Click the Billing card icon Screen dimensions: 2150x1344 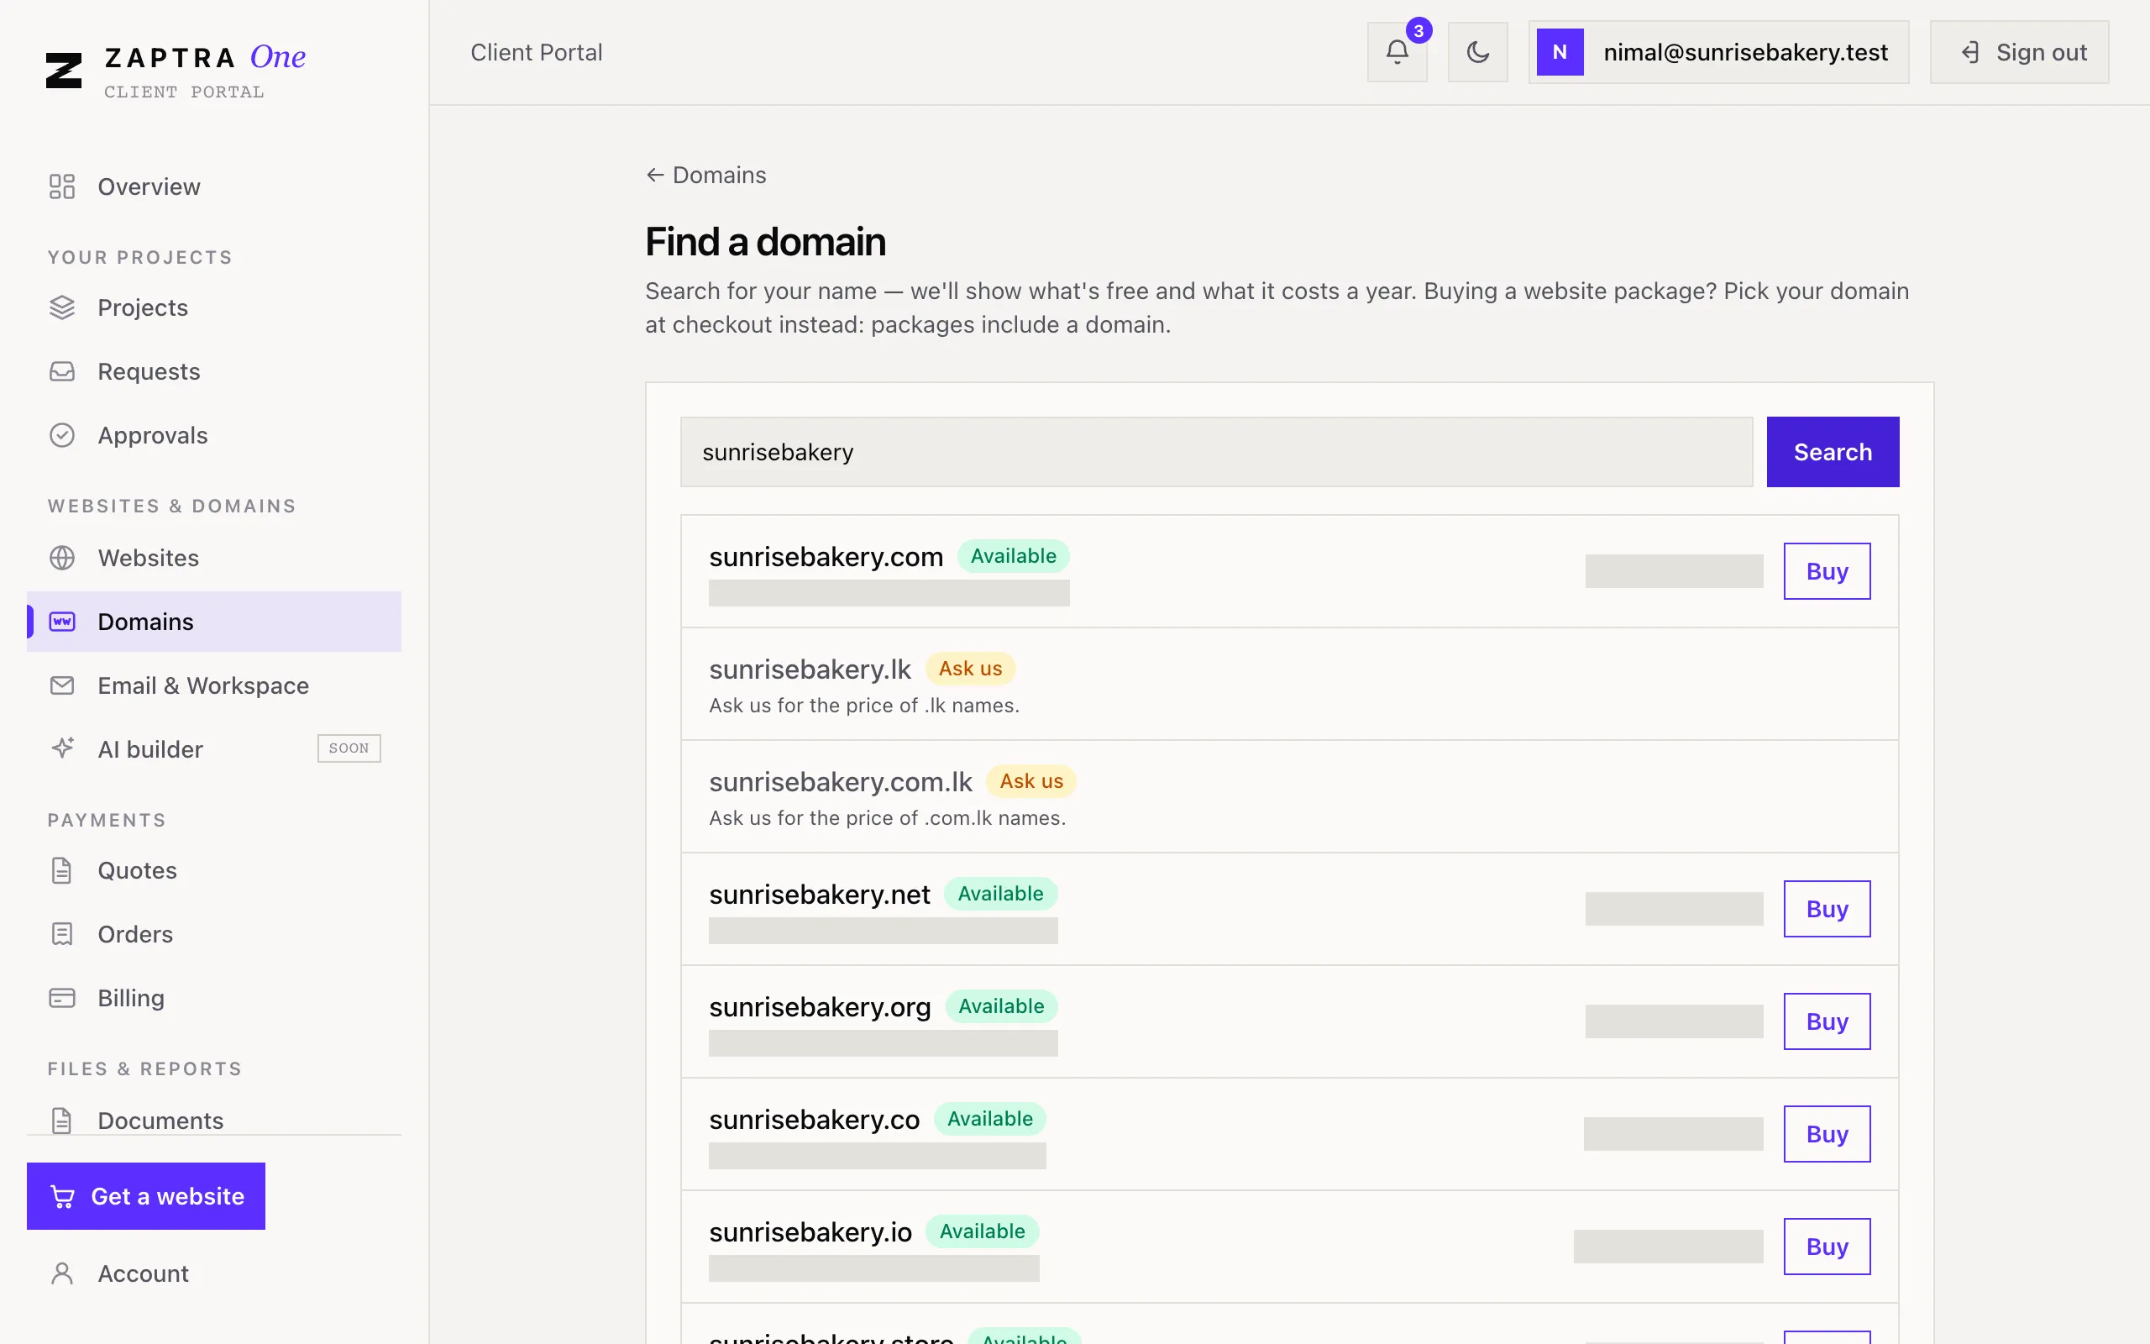coord(62,998)
